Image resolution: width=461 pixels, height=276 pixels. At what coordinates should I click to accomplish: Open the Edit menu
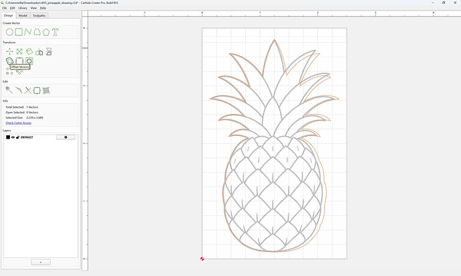[x=12, y=8]
